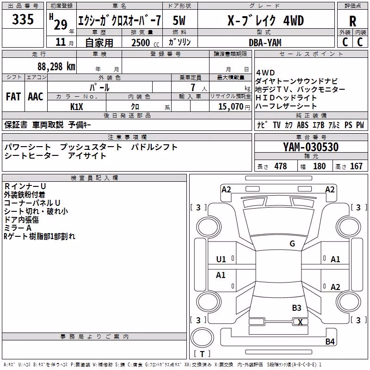Click seating capacity 7 人
The width and height of the screenshot is (370, 370).
pyautogui.click(x=199, y=87)
